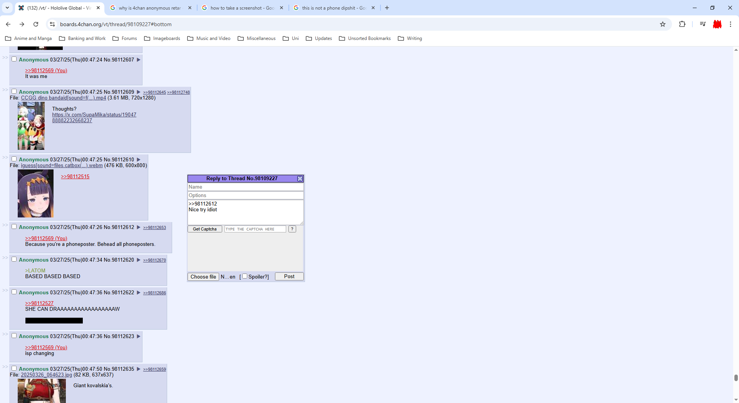Viewport: 739px width, 403px height.
Task: Open the browser Extensions puzzle icon
Action: (x=682, y=24)
